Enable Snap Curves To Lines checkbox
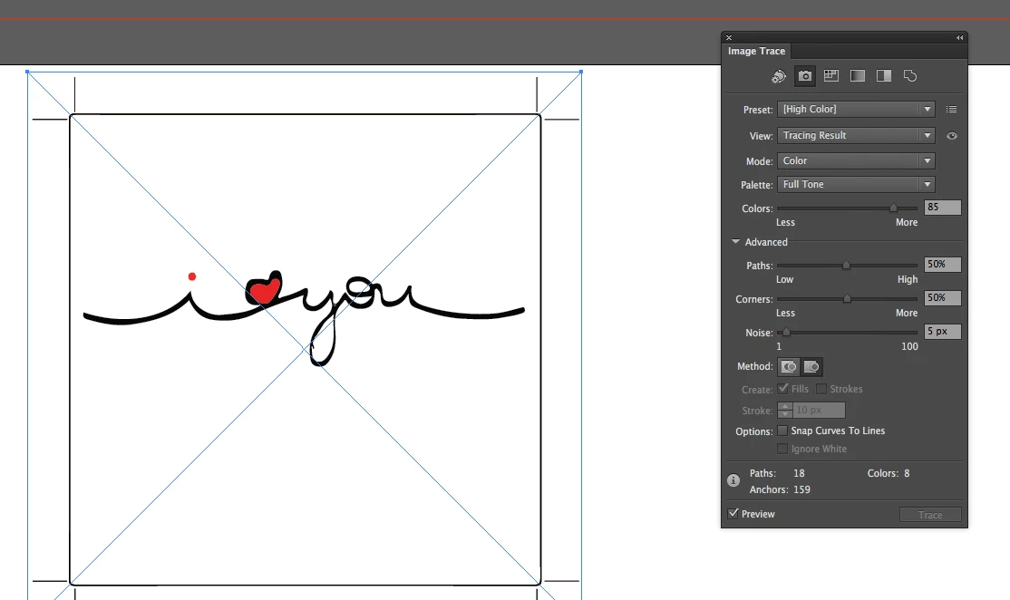1010x600 pixels. click(x=782, y=431)
